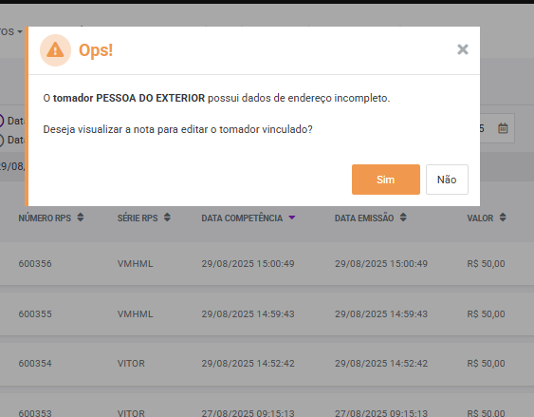Sort by Número RPS arrows
The image size is (534, 417).
81,218
